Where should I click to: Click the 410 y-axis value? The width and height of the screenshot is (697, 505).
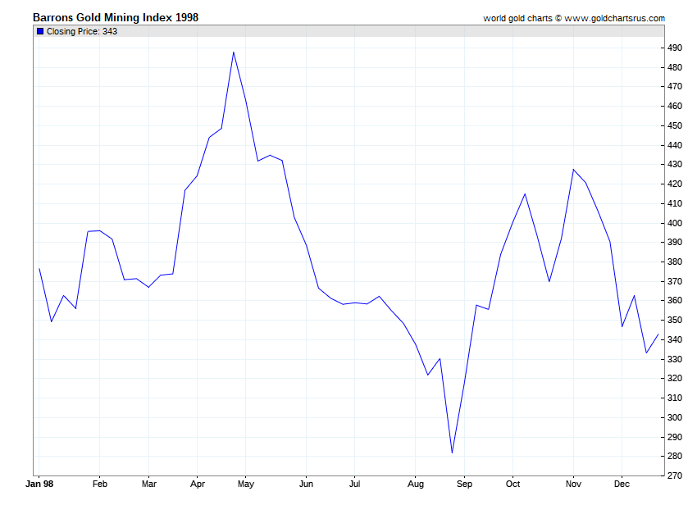coord(675,203)
